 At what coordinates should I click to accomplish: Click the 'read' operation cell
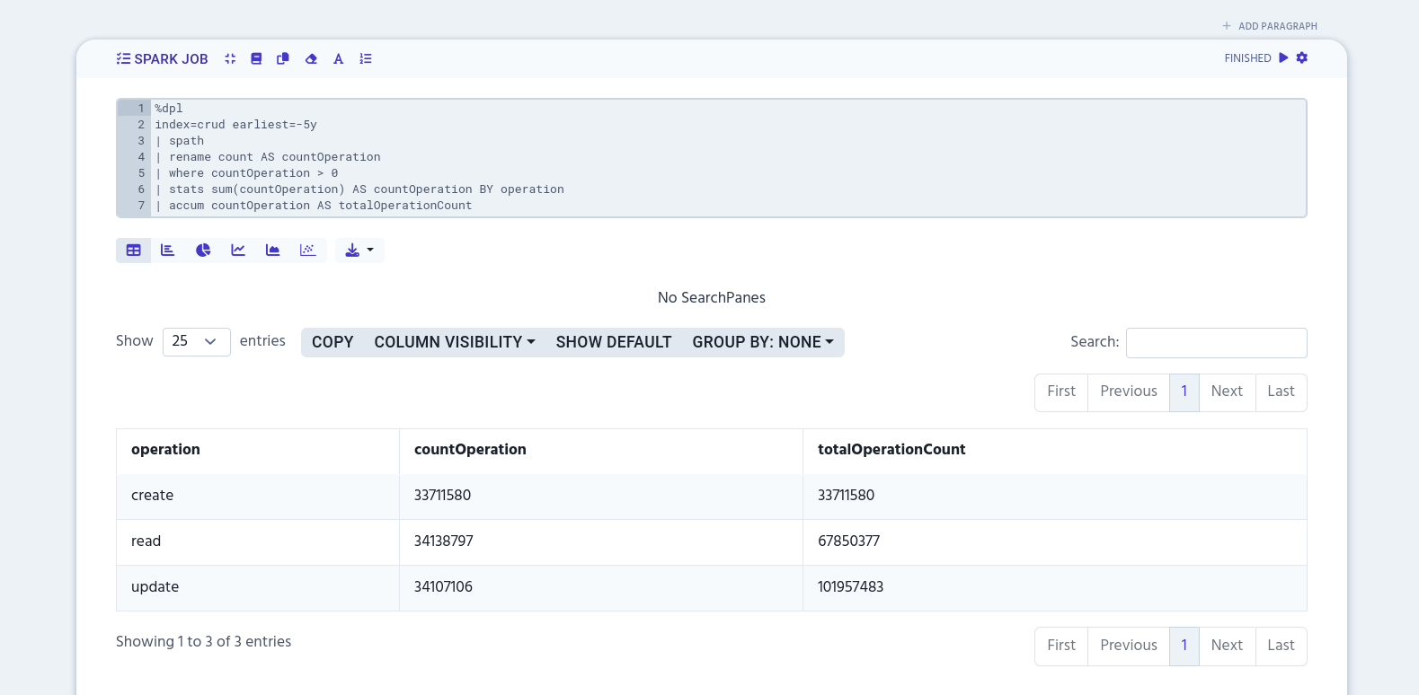click(258, 541)
